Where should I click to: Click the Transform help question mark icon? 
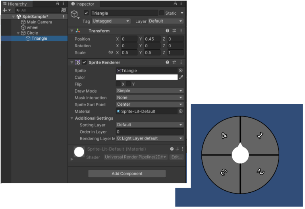168,31
